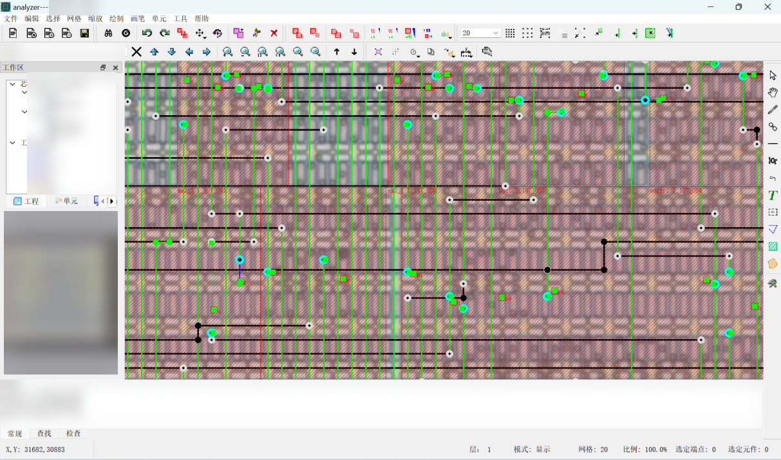
Task: Click the blue left arrow pan icon
Action: click(x=189, y=51)
